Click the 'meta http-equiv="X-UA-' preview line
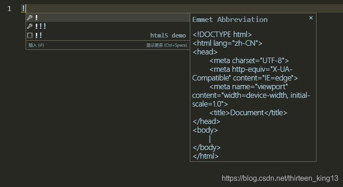 tap(251, 69)
